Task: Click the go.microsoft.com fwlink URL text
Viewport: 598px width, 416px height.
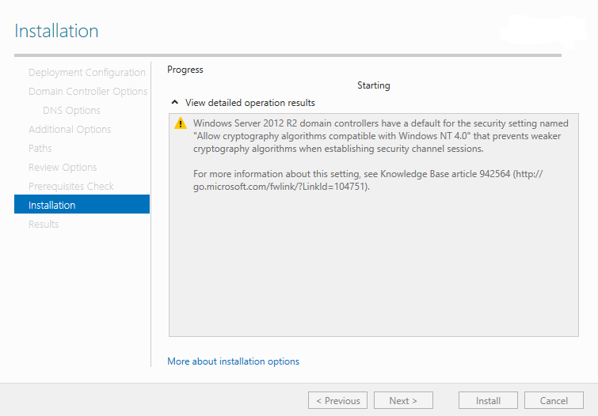Action: (x=281, y=187)
